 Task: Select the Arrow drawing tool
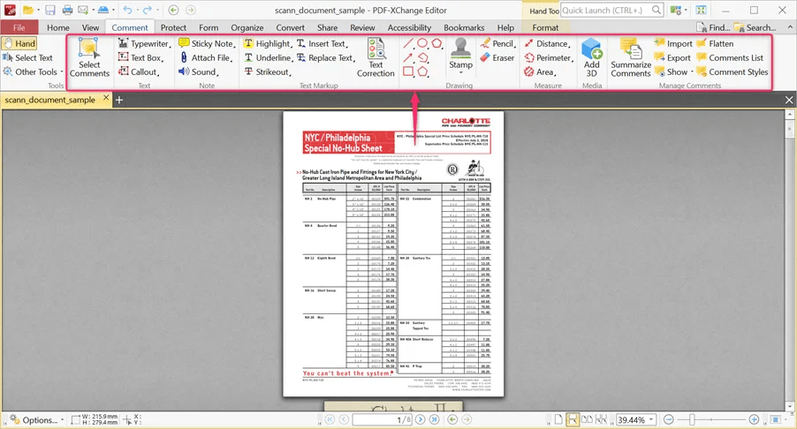(408, 58)
